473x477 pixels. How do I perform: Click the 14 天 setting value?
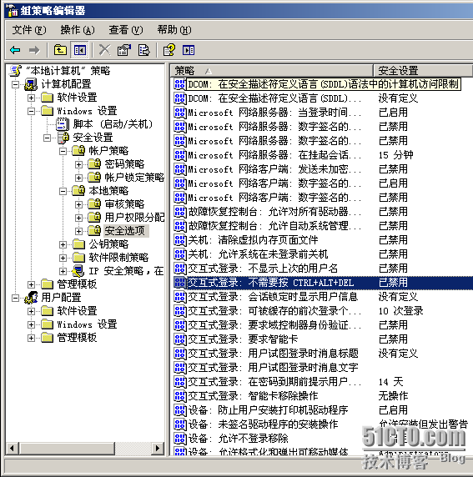point(390,382)
